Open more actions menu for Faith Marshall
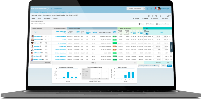Image resolution: width=202 pixels, height=99 pixels. 48,53
